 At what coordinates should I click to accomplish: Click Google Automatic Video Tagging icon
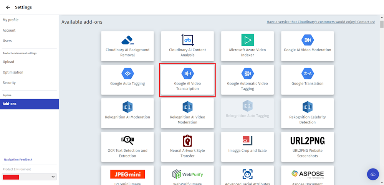tap(248, 74)
